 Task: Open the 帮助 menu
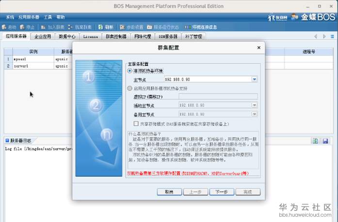[x=61, y=17]
